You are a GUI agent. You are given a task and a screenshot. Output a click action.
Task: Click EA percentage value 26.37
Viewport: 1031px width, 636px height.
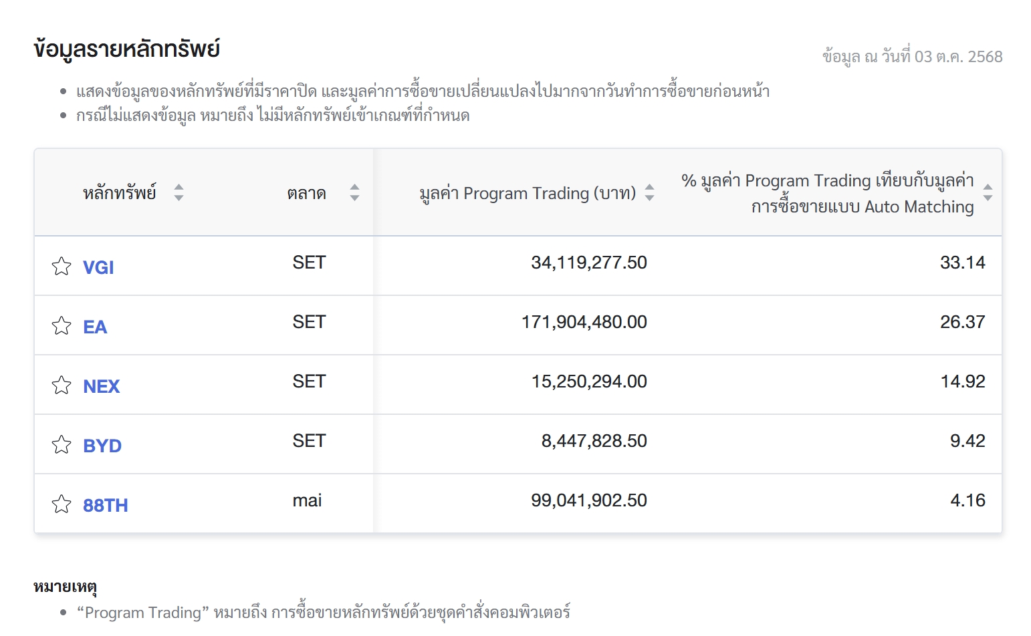click(962, 322)
